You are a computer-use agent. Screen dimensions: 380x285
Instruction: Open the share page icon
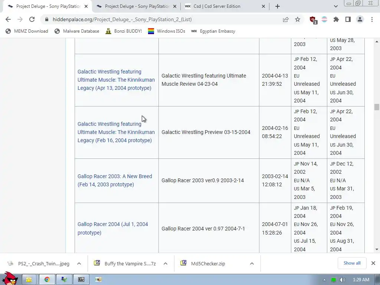(286, 19)
